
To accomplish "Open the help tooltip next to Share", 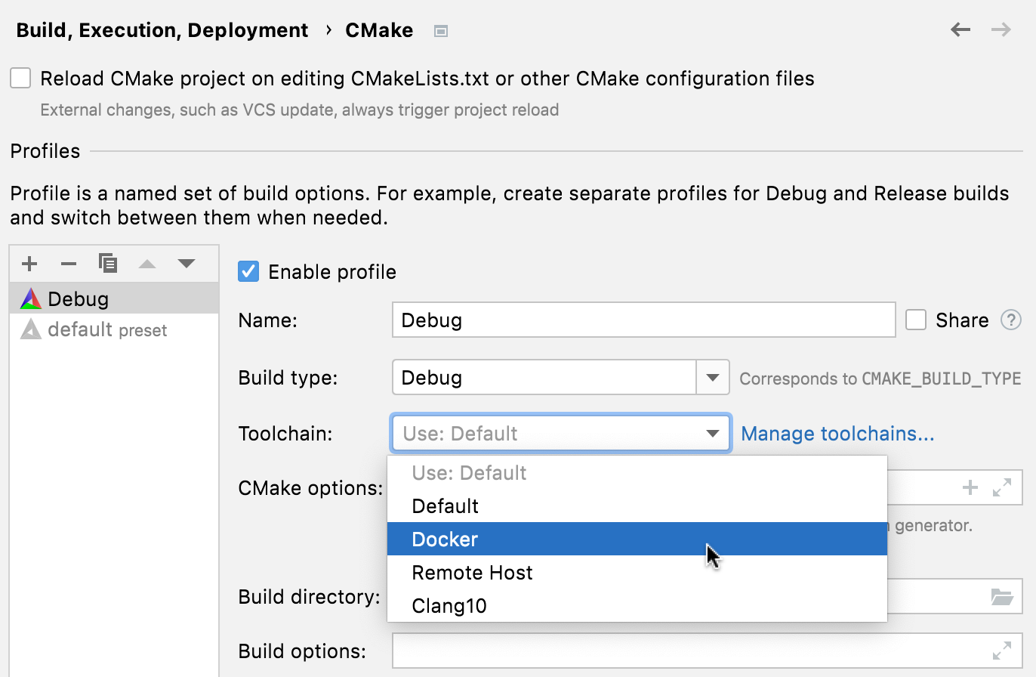I will (x=1011, y=320).
